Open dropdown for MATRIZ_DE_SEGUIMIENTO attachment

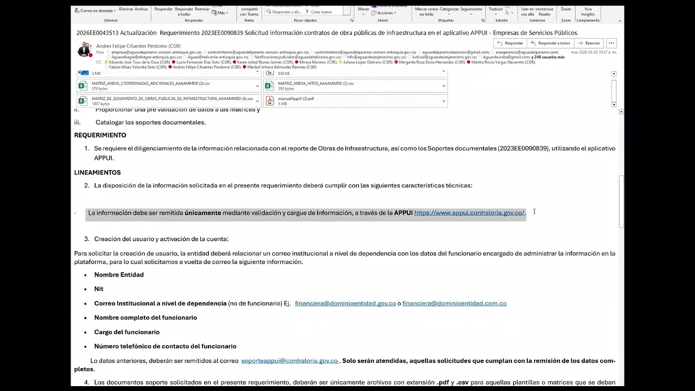(257, 101)
